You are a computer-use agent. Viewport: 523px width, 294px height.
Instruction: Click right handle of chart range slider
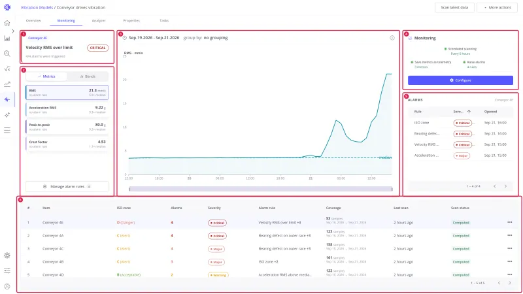pos(392,189)
